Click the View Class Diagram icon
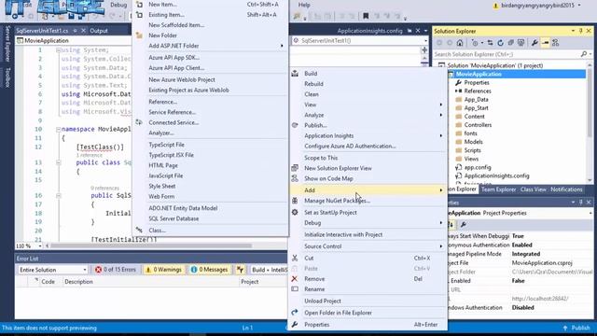Screen dimensions: 597x336 [x=556, y=43]
